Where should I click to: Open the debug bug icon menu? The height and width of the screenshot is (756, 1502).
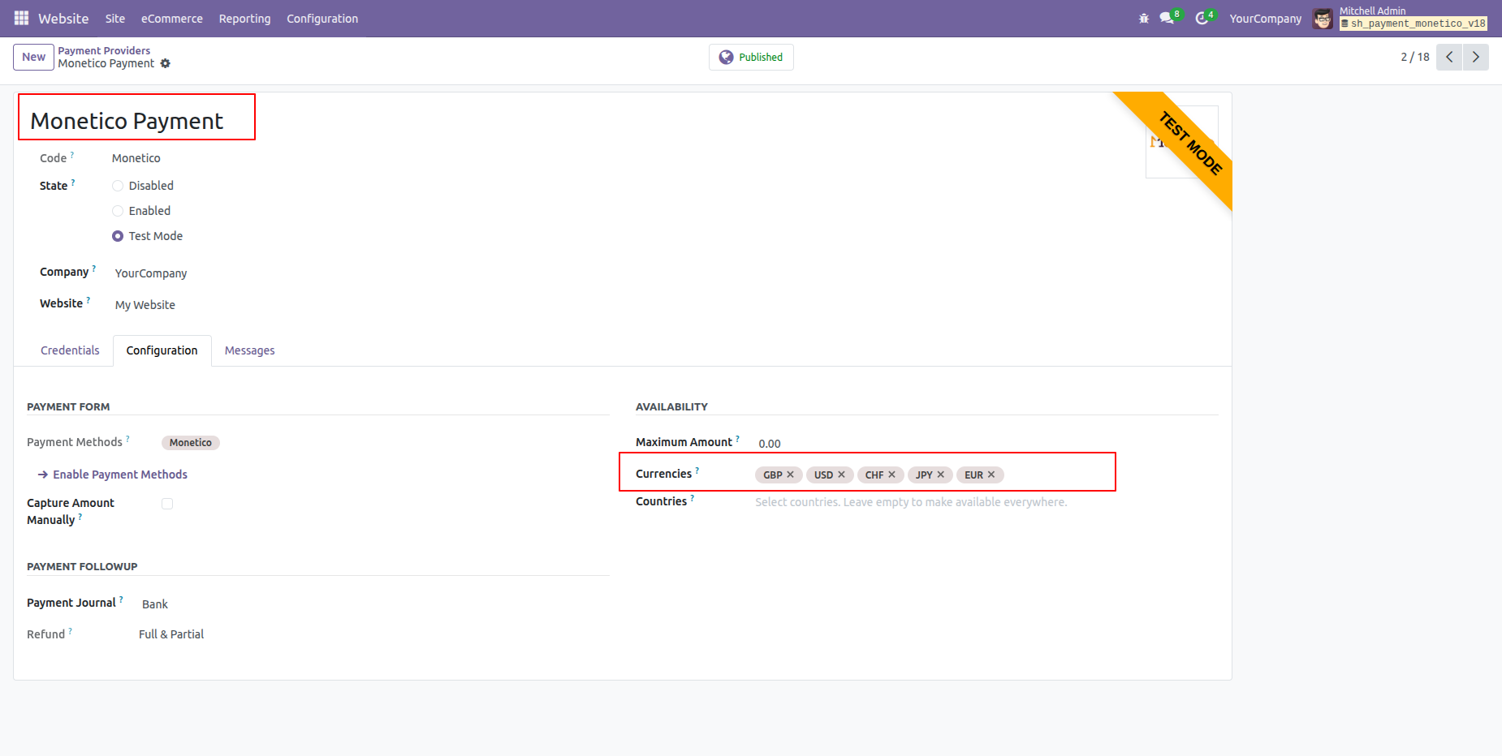point(1144,18)
